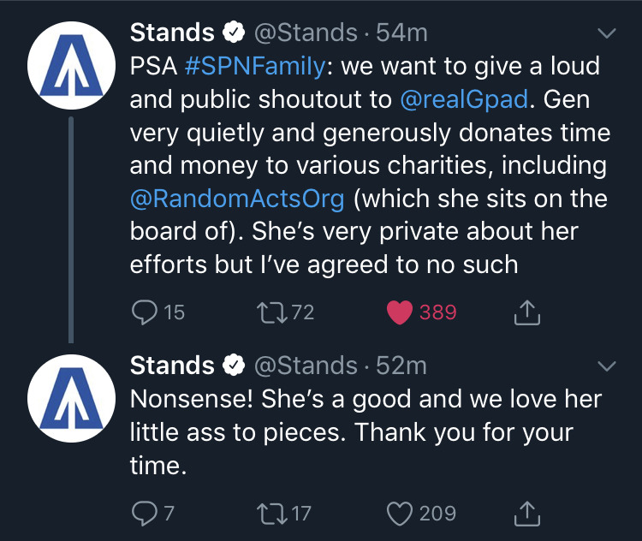
Task: Open the 52m timestamp of second tweet
Action: point(401,366)
